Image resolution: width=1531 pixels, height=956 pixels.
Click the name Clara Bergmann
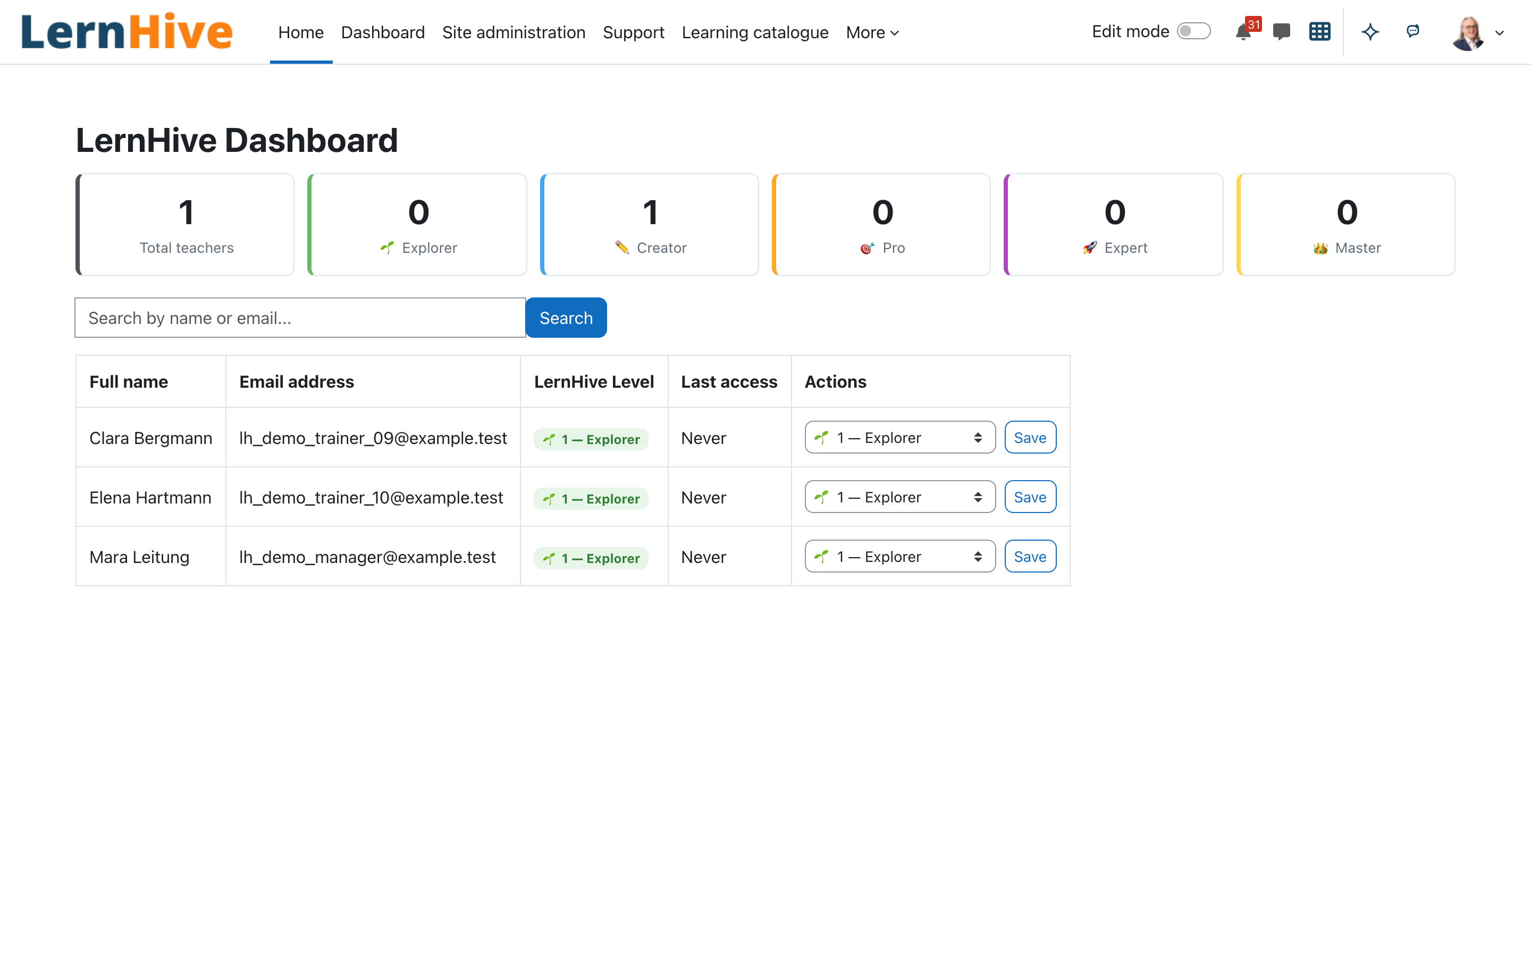tap(150, 438)
